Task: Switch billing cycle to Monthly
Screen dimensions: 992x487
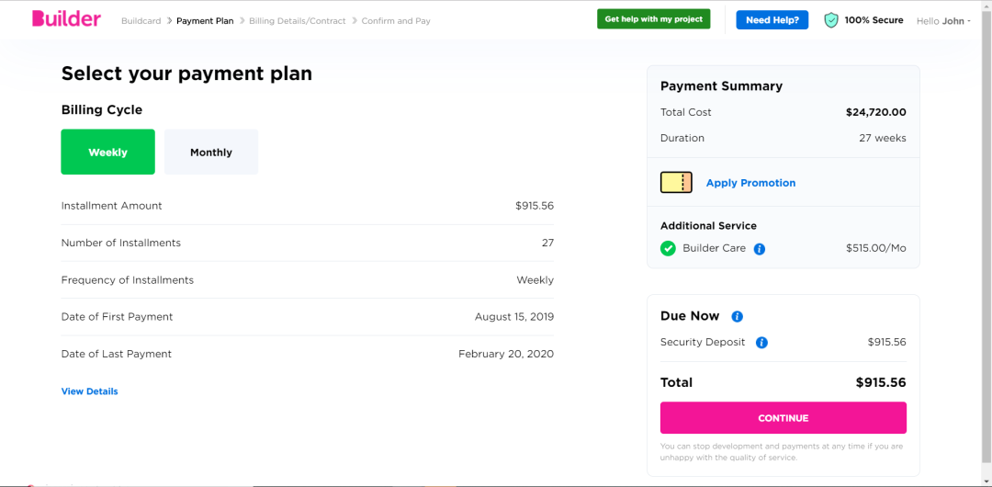Action: tap(211, 152)
